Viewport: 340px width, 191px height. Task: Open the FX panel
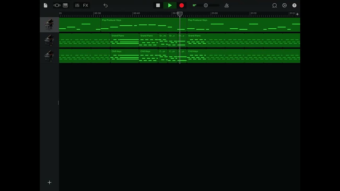86,5
